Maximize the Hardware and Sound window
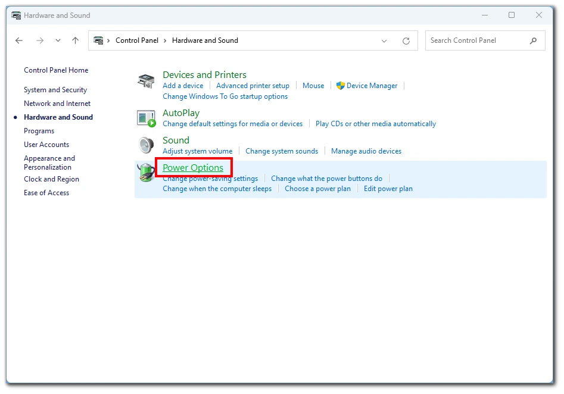 [512, 15]
